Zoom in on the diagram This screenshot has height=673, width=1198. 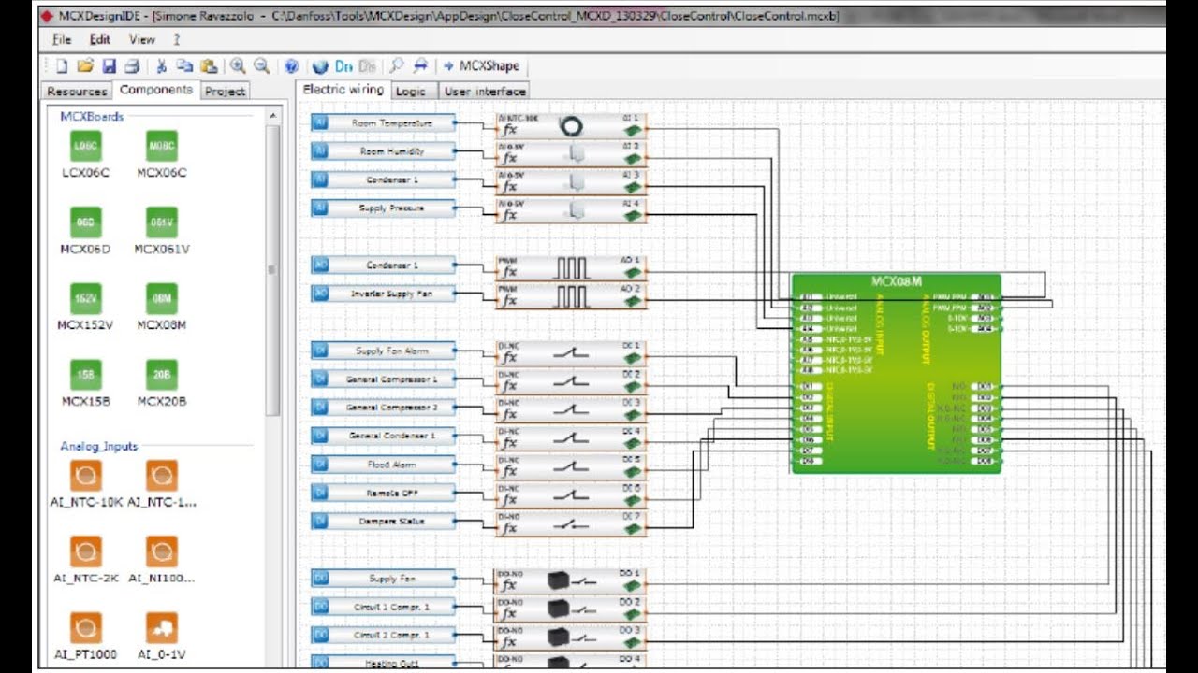238,65
